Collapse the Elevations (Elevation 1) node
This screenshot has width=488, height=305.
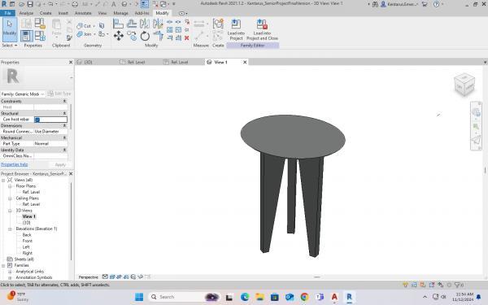click(10, 229)
